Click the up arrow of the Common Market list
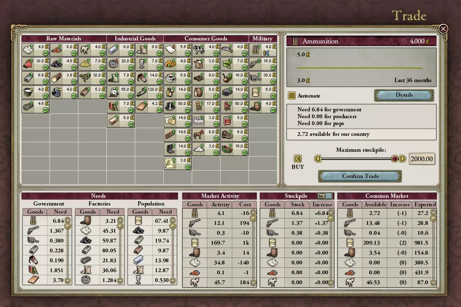The height and width of the screenshot is (307, 461). [x=433, y=212]
